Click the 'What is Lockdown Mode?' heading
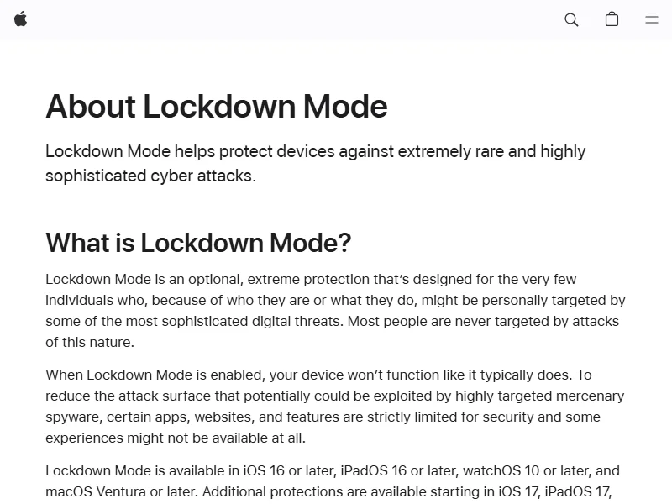 pos(198,243)
